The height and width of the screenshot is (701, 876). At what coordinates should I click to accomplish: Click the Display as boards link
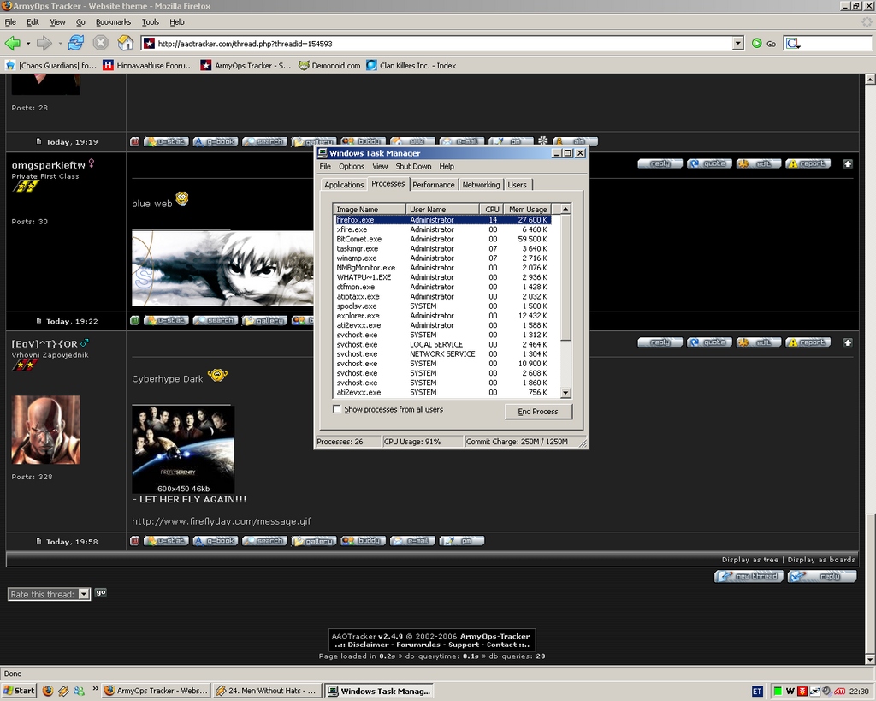(821, 560)
